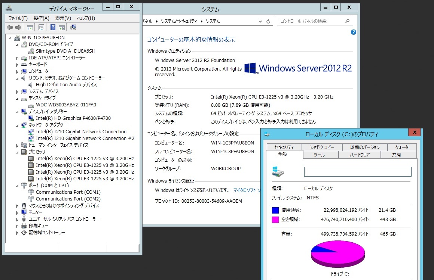Click refresh icon beside System address bar
The image size is (434, 280).
point(268,21)
